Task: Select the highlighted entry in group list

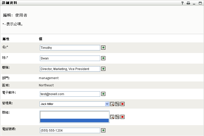Action: click(75, 120)
